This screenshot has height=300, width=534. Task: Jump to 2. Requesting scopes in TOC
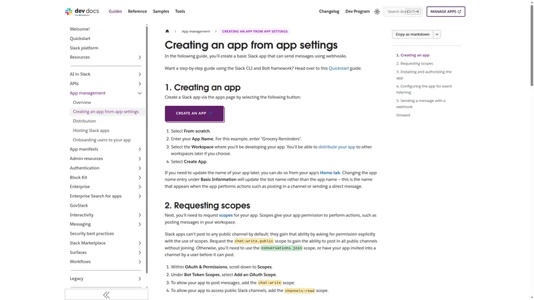click(x=415, y=63)
